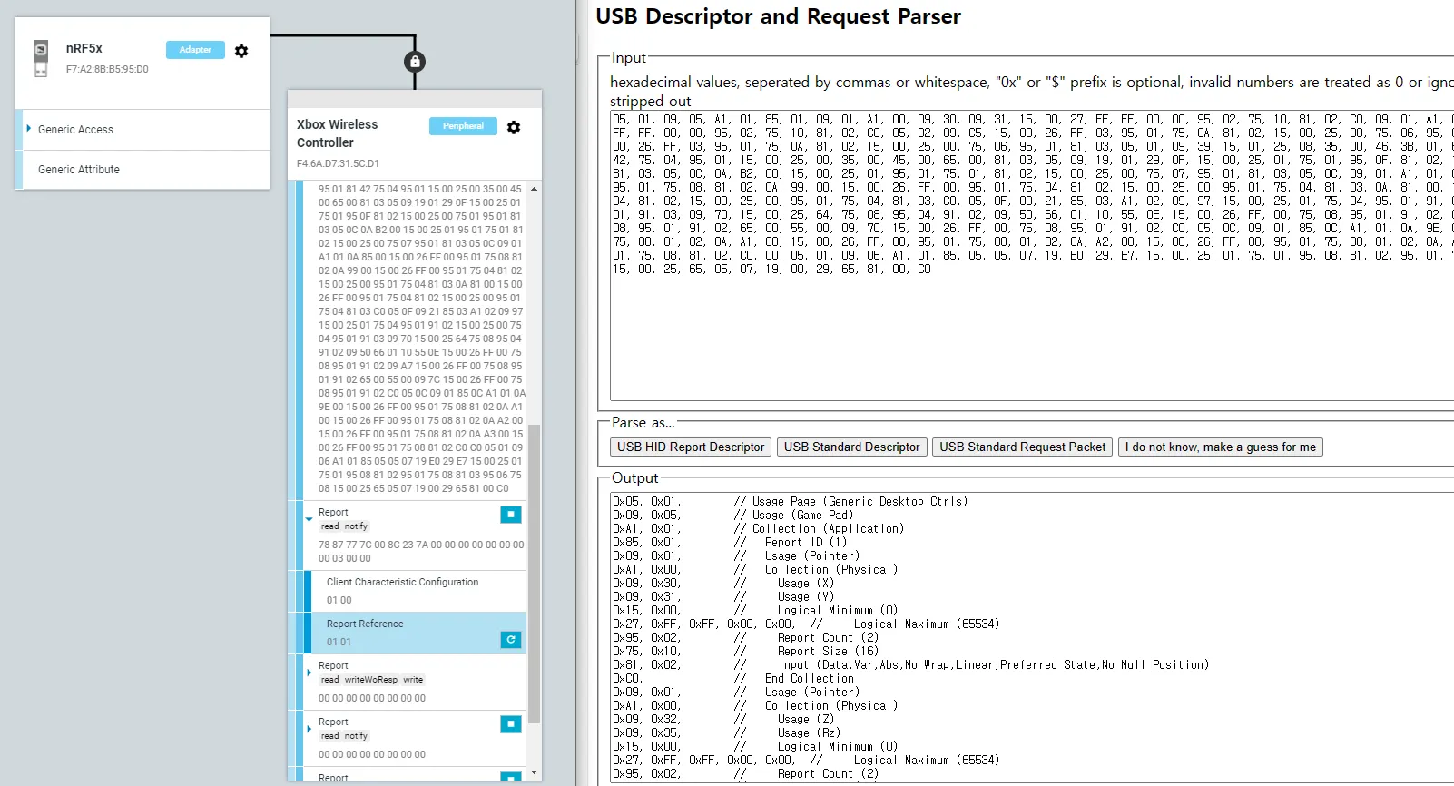Select the Client Characteristic Configuration descriptor

[x=416, y=591]
